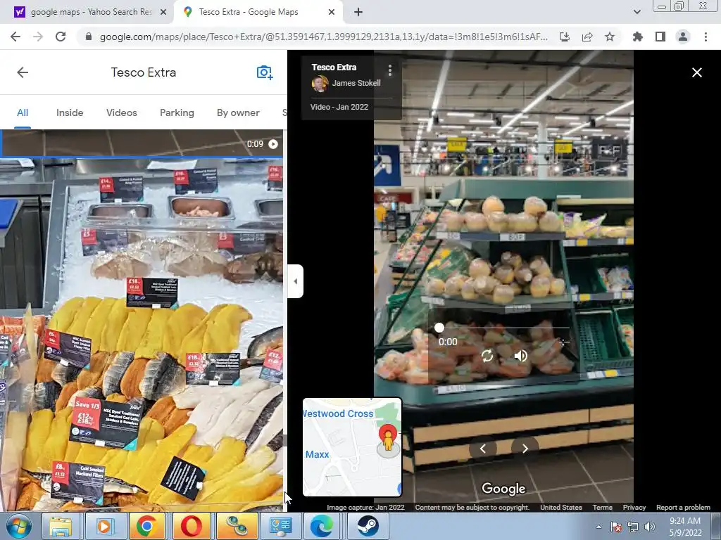Image resolution: width=721 pixels, height=540 pixels.
Task: Switch to the All photos tab
Action: (x=23, y=113)
